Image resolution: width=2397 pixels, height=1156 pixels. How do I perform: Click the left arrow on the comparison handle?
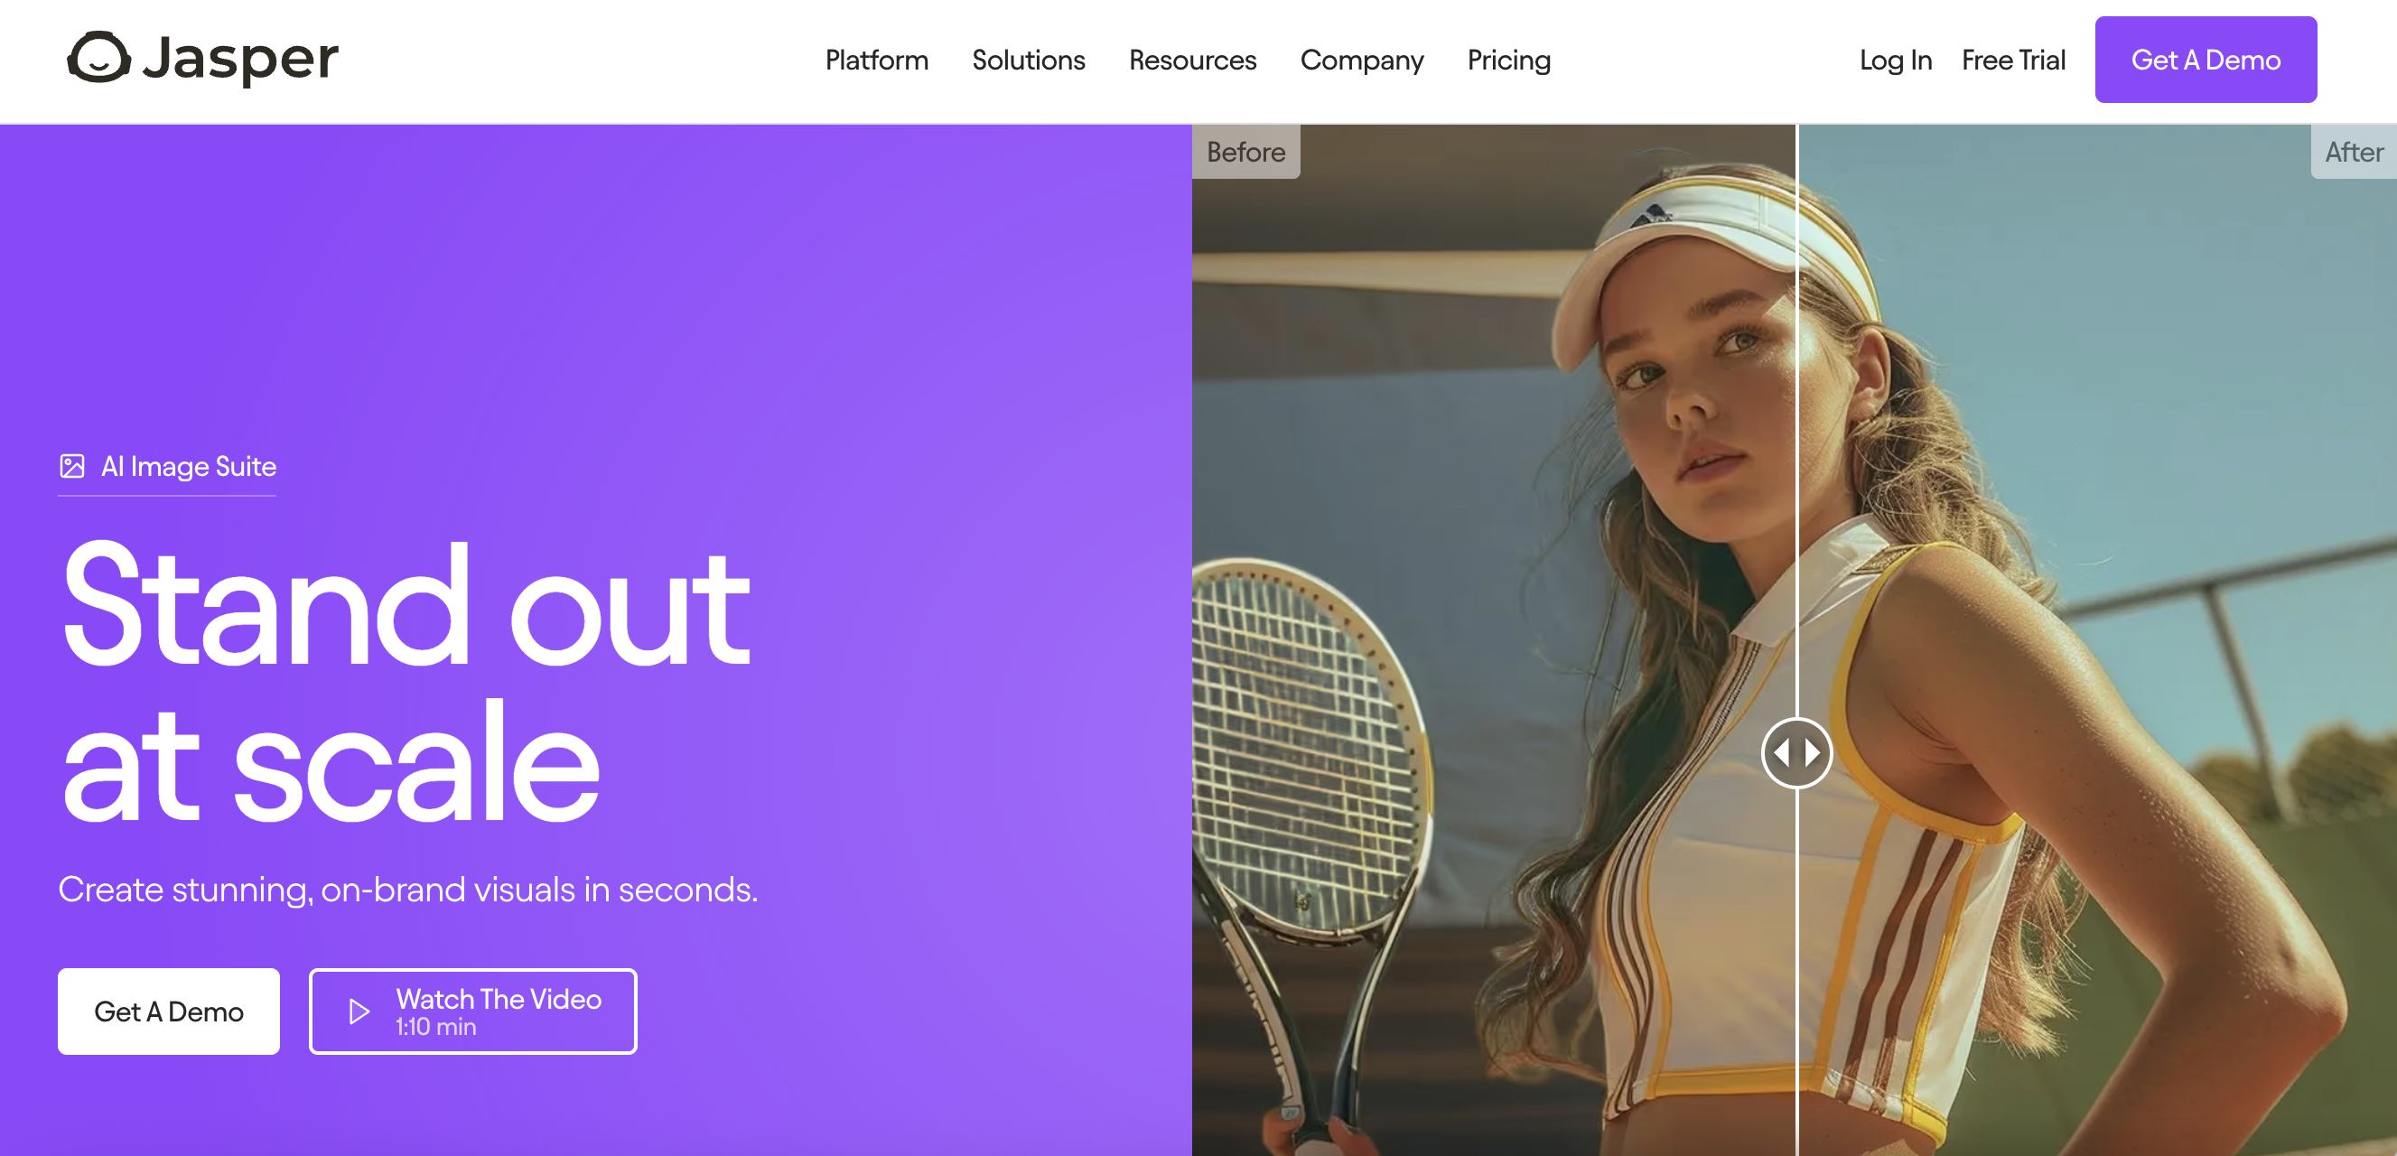(x=1782, y=753)
